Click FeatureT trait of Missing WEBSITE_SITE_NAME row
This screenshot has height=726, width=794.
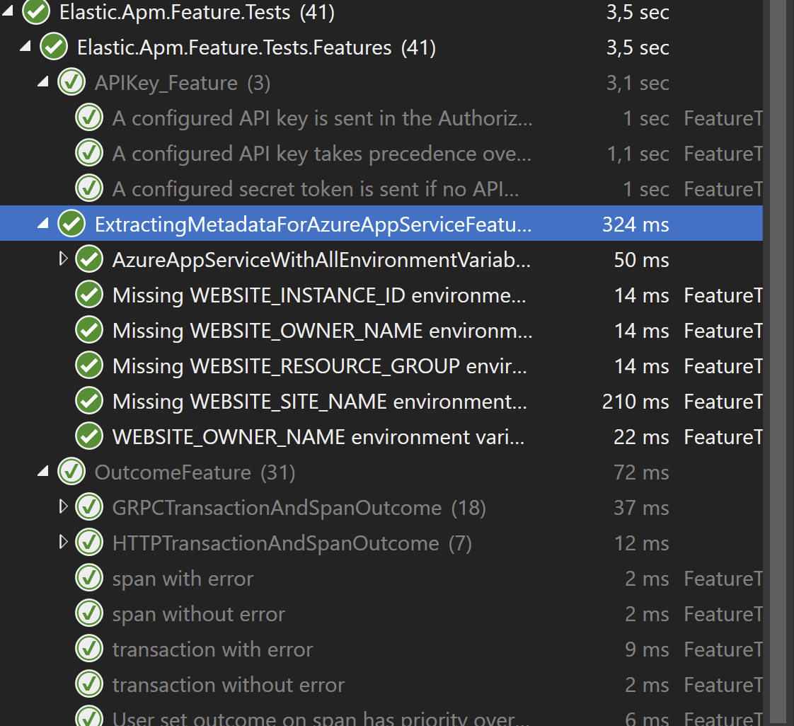(723, 401)
